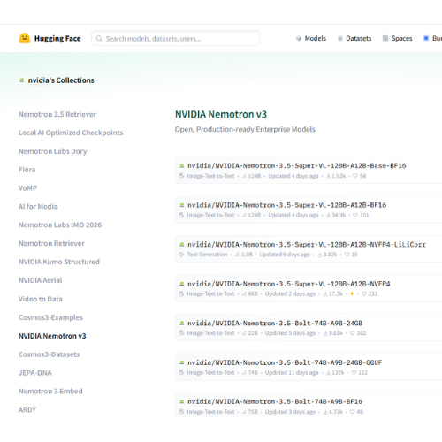
Task: Select the VoMP collection
Action: coord(27,188)
